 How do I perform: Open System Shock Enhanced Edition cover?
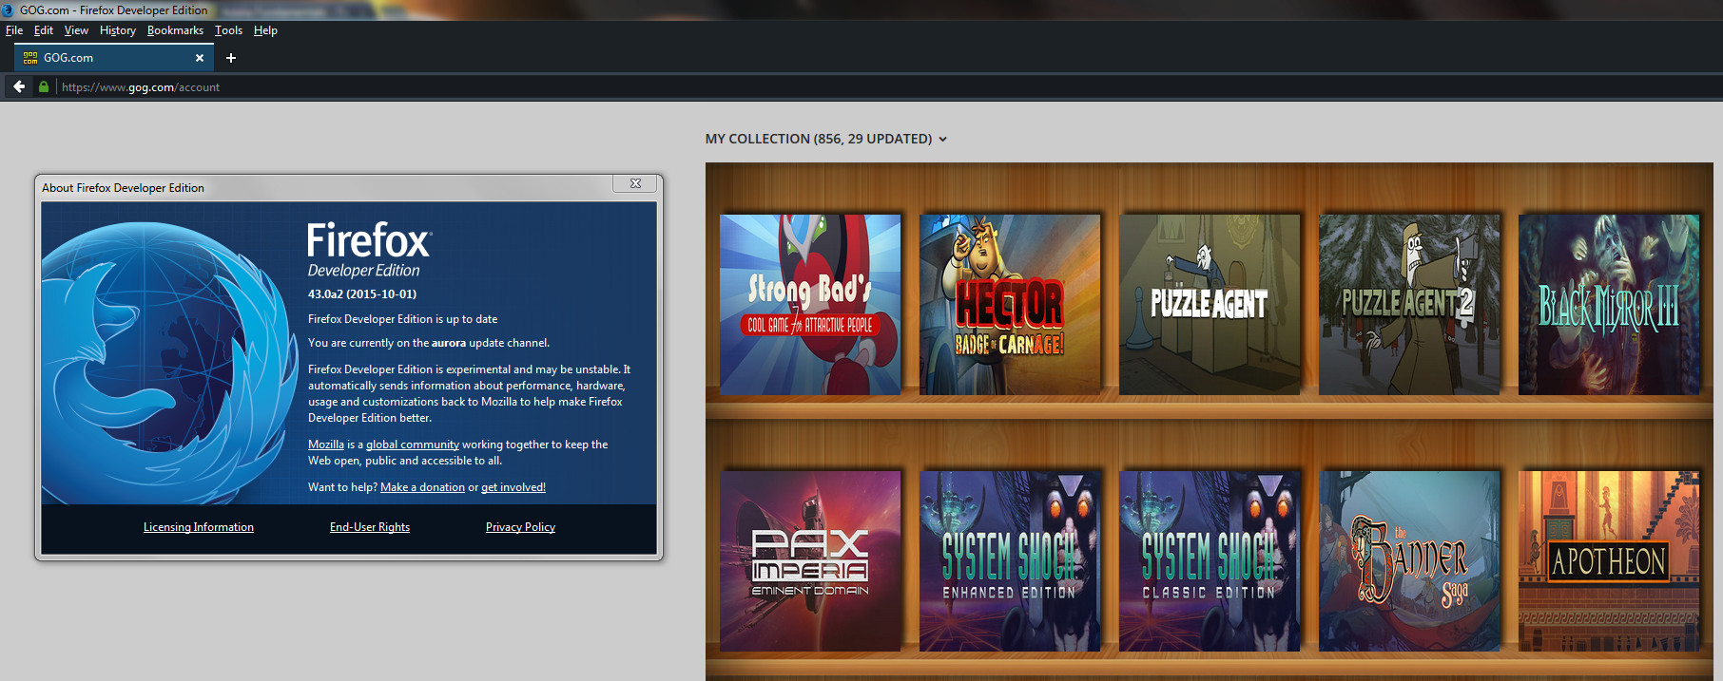pyautogui.click(x=1010, y=560)
